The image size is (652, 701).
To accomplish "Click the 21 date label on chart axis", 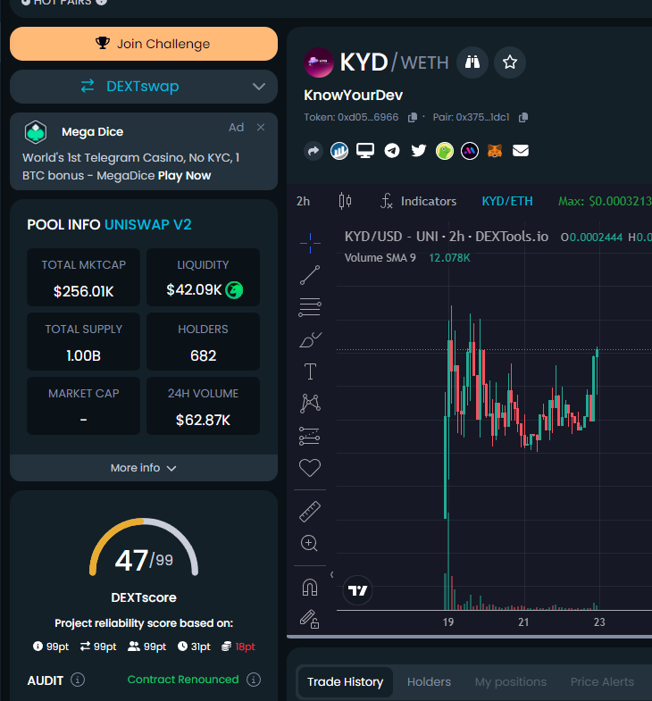I will [x=523, y=622].
